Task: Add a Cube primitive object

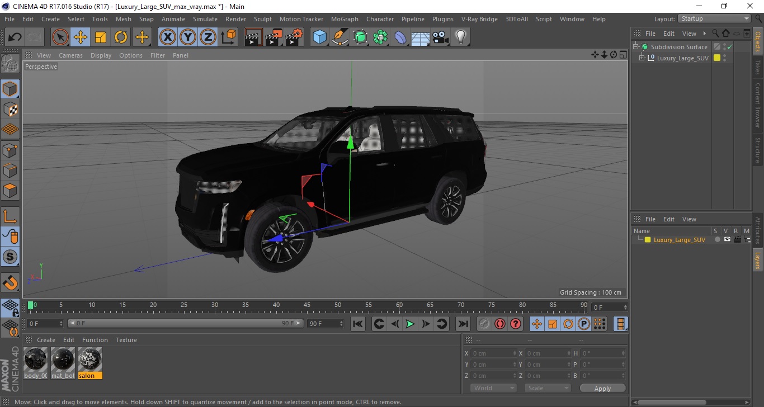Action: [319, 37]
